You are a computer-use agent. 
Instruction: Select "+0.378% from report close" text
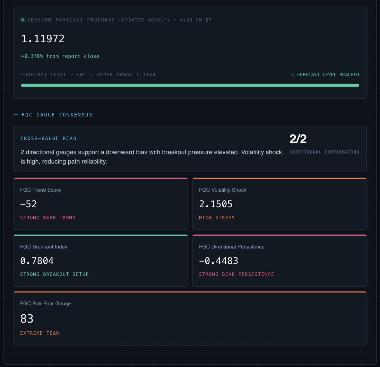pos(60,56)
